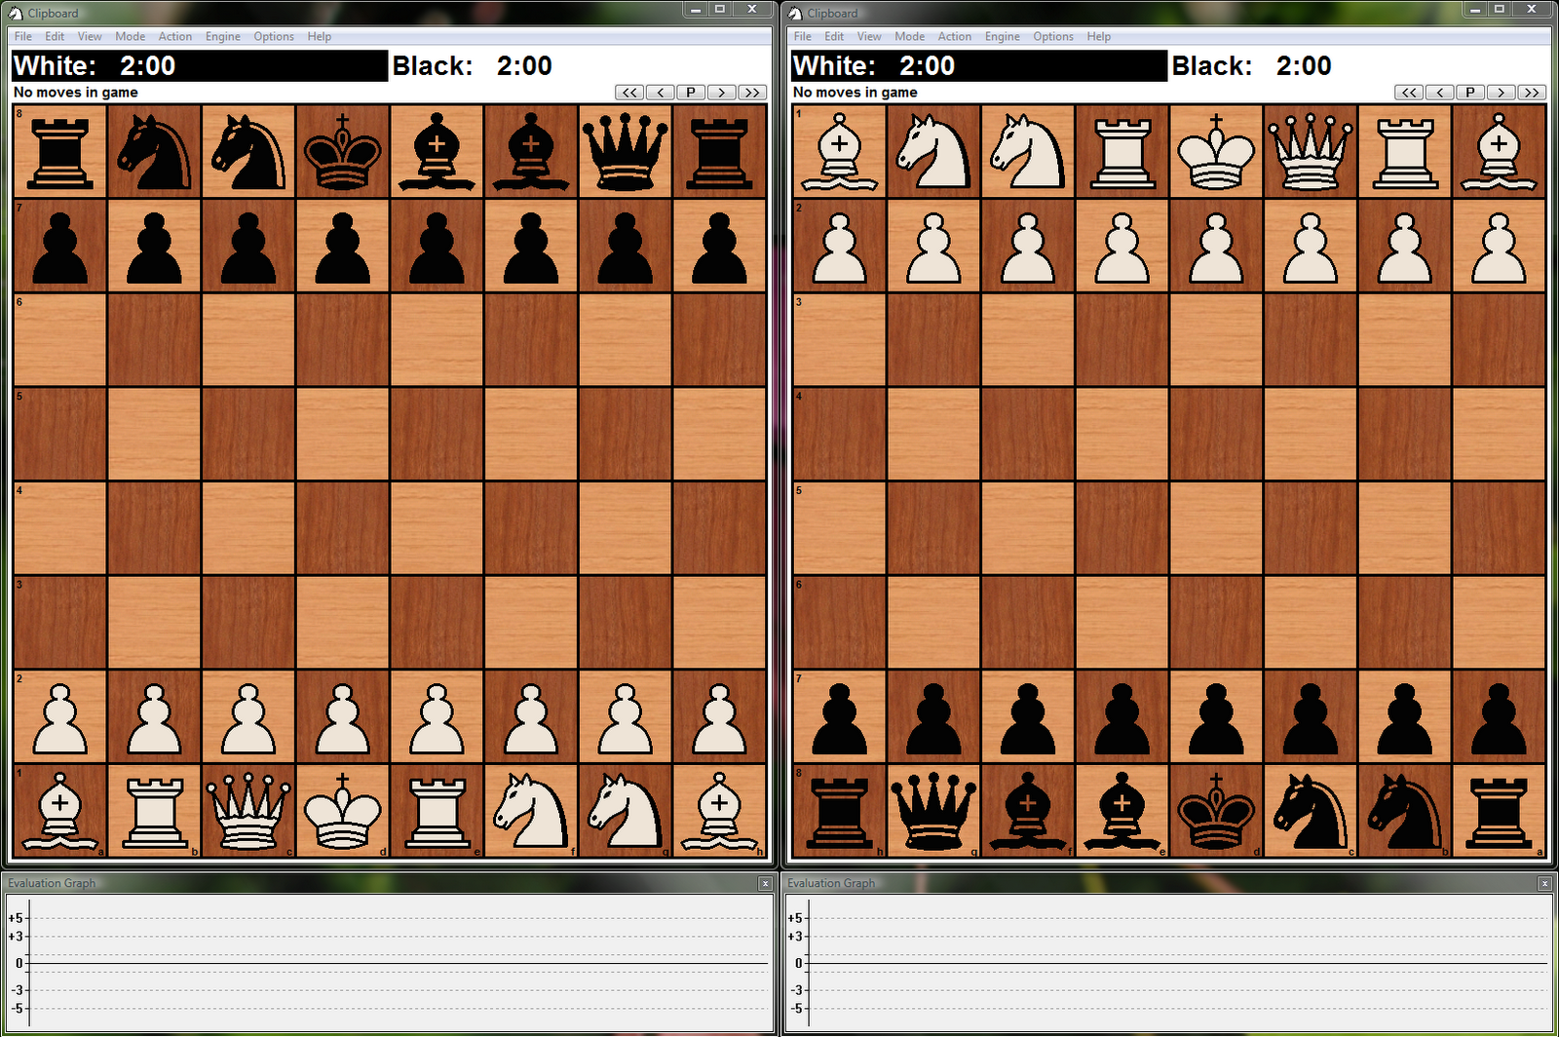1559x1037 pixels.
Task: Step back one move with < on right board
Action: 1439,92
